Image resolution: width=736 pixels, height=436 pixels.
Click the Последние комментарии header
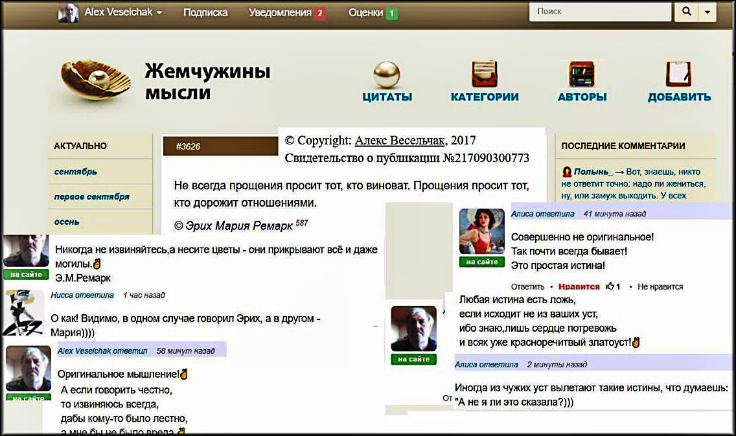pyautogui.click(x=623, y=146)
